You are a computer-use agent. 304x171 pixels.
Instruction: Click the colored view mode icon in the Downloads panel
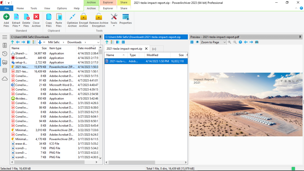pos(34,42)
